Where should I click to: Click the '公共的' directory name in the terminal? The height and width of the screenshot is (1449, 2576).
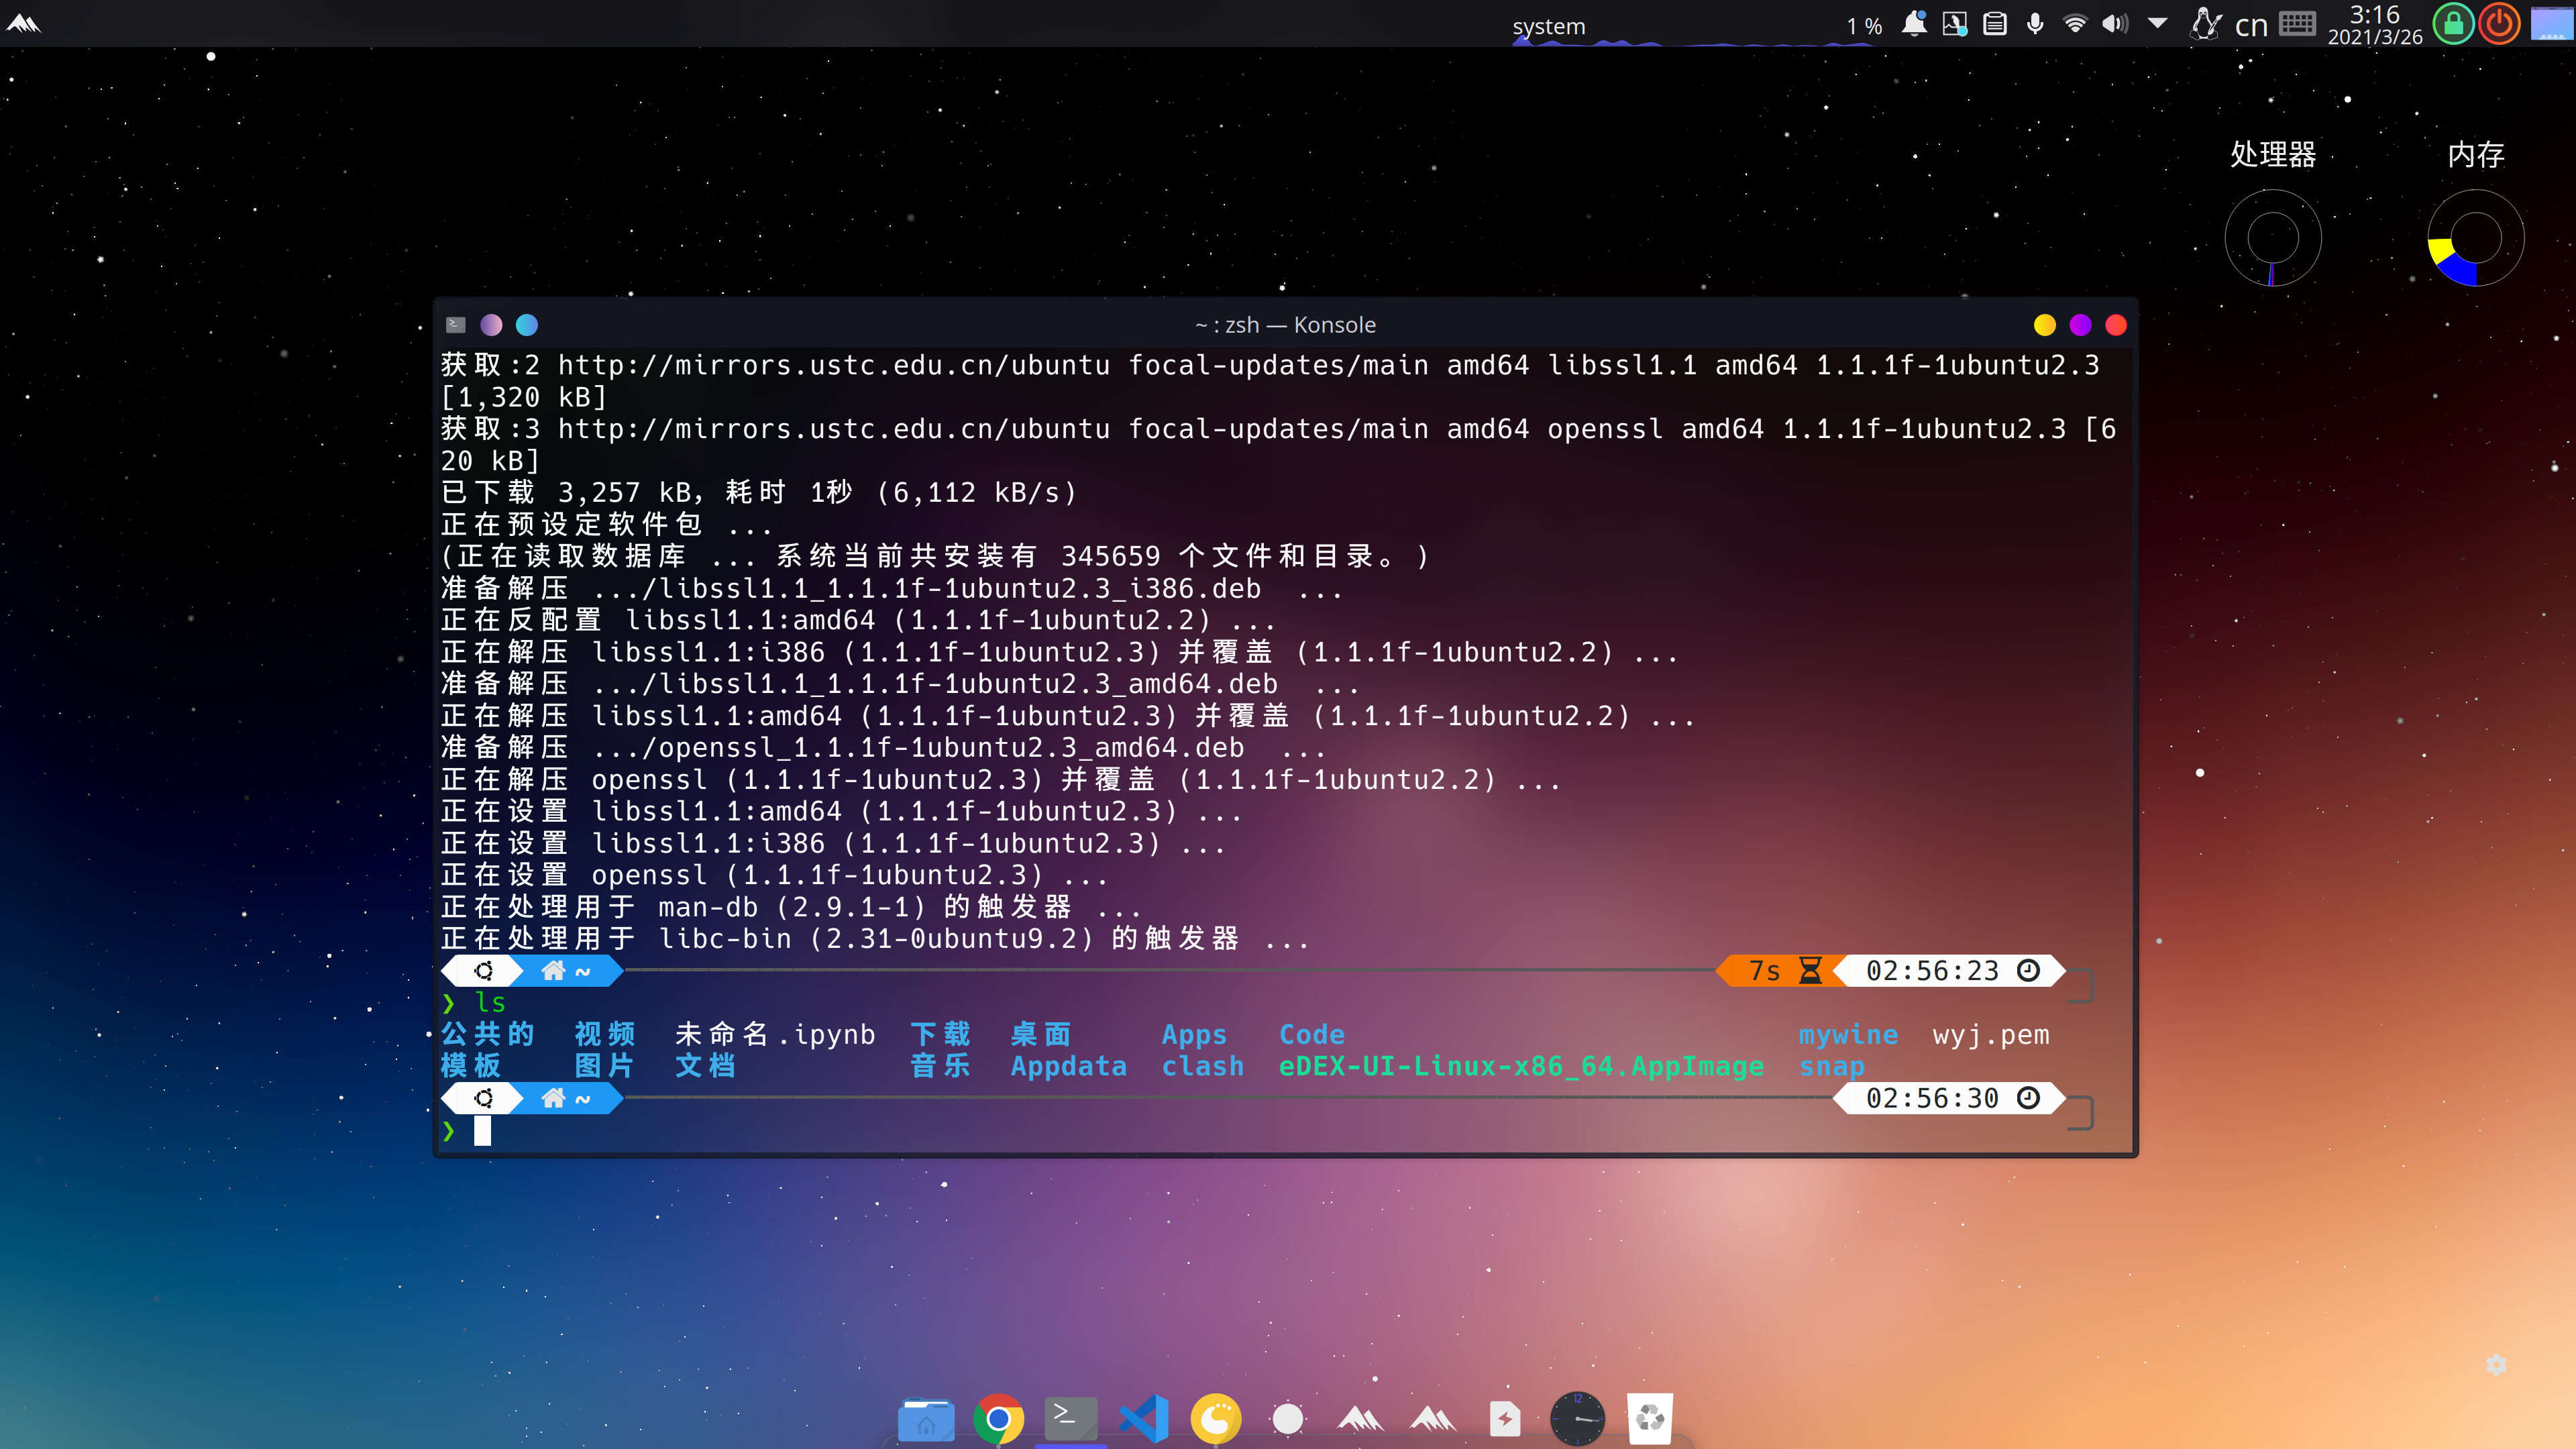tap(488, 1034)
